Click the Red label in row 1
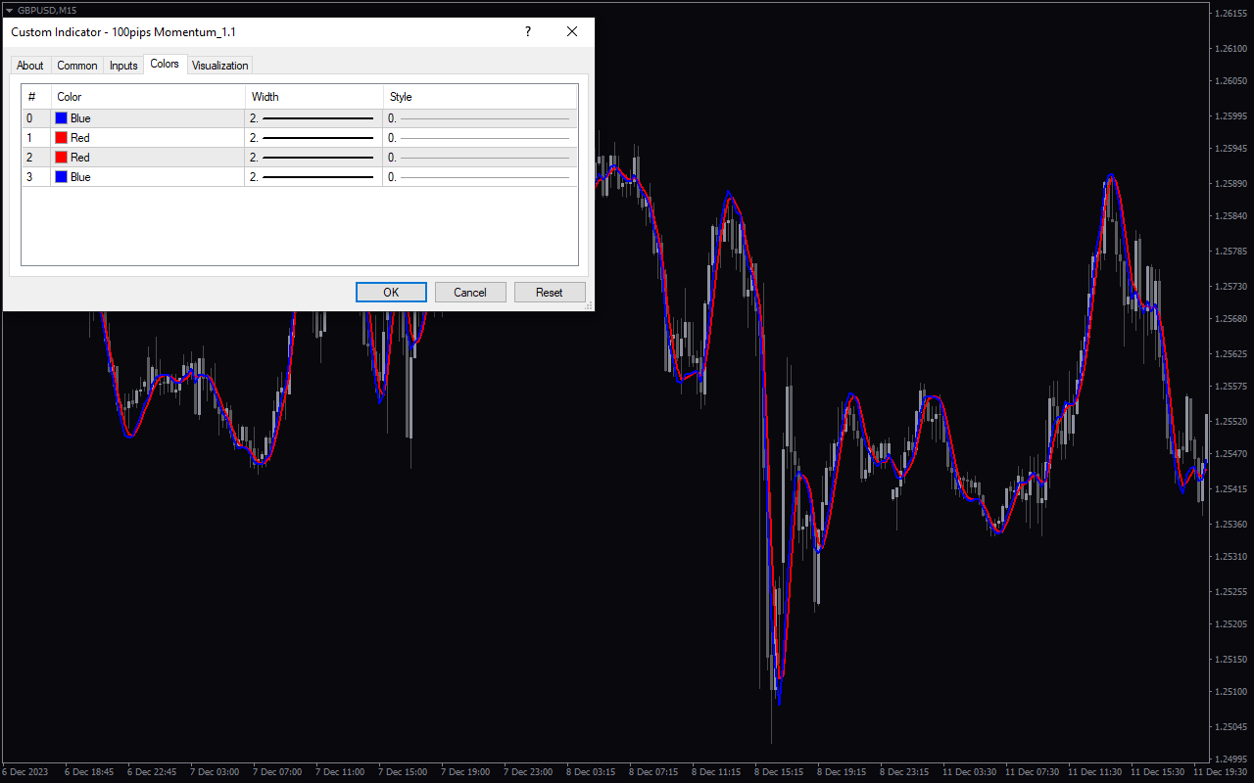The height and width of the screenshot is (783, 1254). click(x=80, y=138)
